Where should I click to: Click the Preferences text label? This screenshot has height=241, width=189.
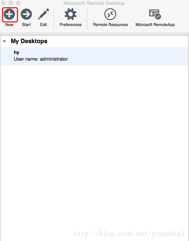(71, 25)
